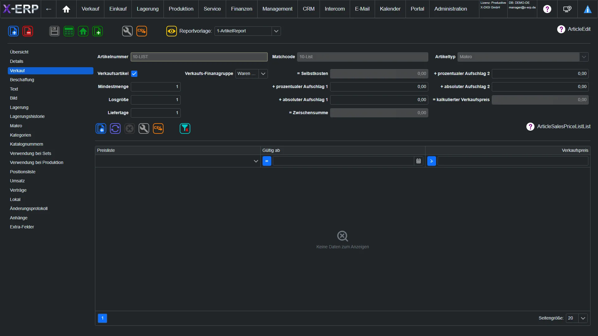The width and height of the screenshot is (598, 336).
Task: Click the green document-plus icon
Action: tap(97, 31)
